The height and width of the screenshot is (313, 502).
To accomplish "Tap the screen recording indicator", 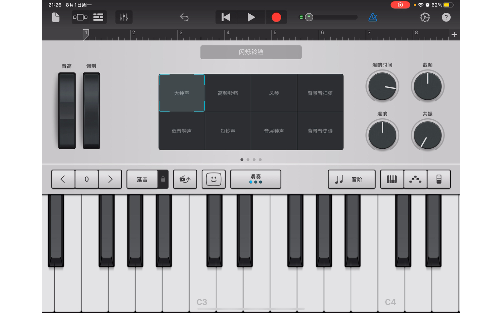I will pos(400,5).
